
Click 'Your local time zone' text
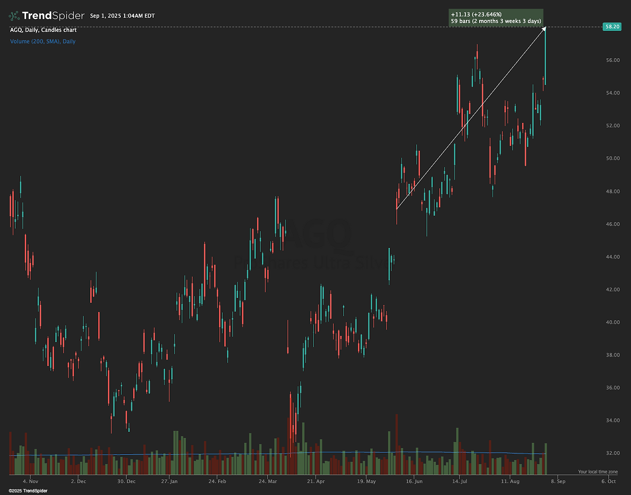coord(598,472)
